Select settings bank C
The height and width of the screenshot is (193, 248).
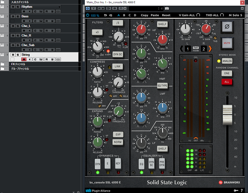click(130, 15)
